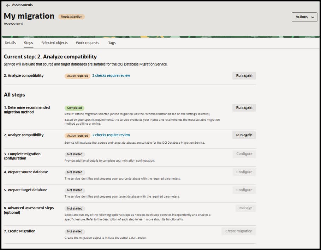Image resolution: width=321 pixels, height=250 pixels.
Task: Select the Steps tab
Action: (x=29, y=43)
